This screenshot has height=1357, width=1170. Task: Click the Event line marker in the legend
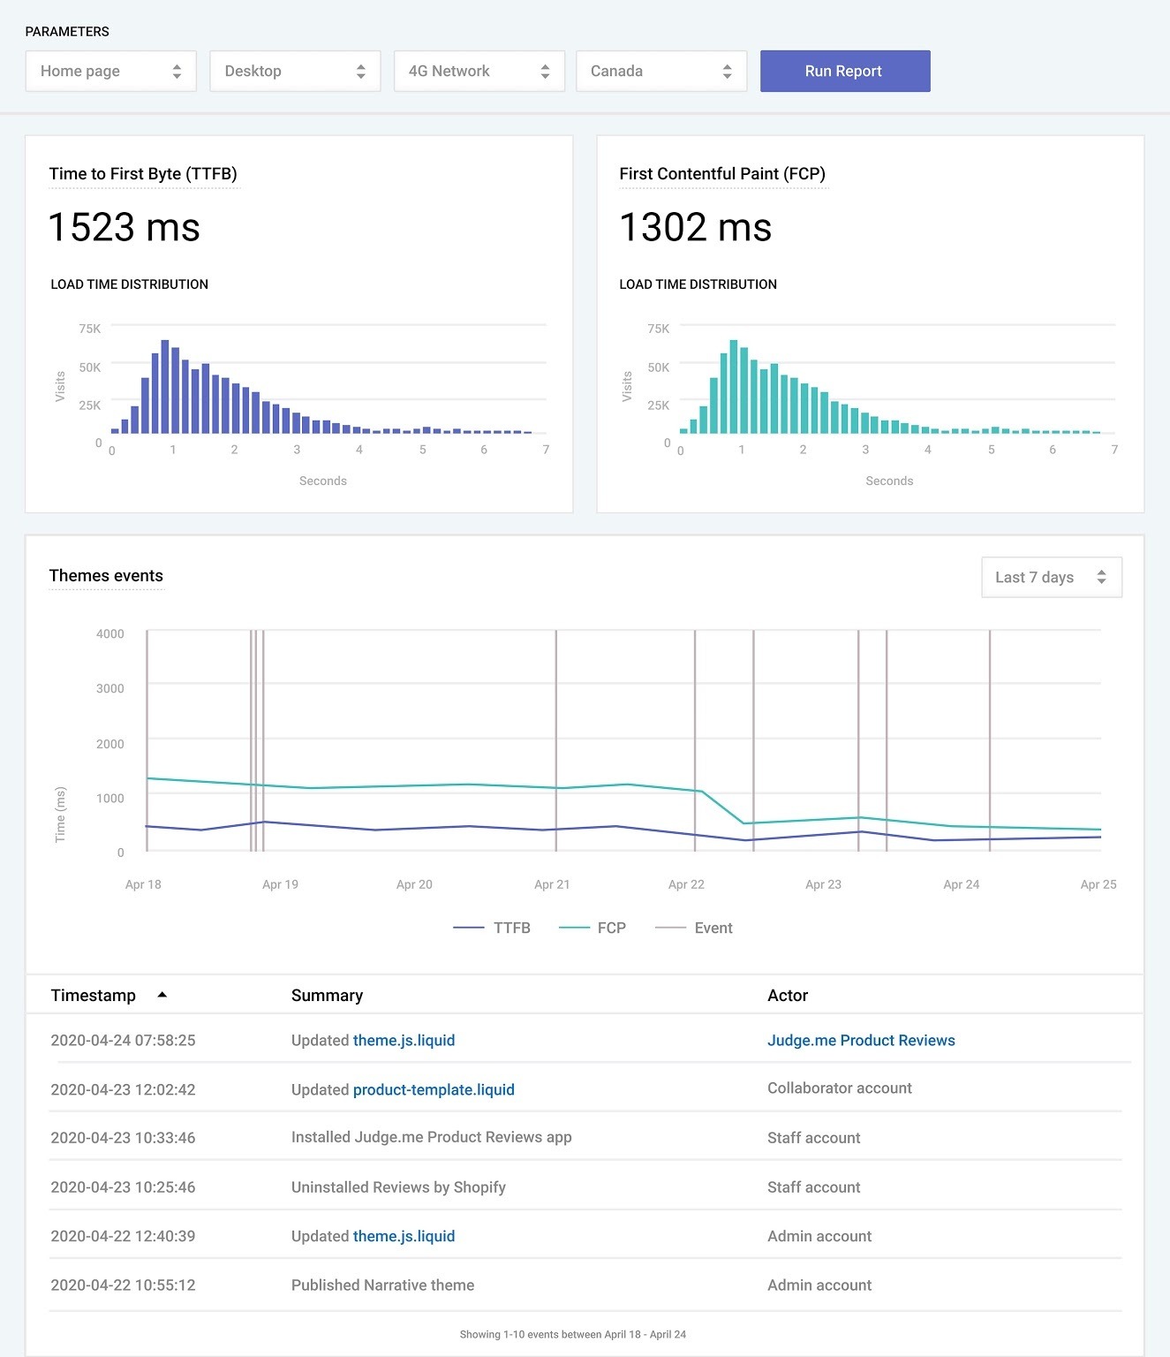pos(673,928)
